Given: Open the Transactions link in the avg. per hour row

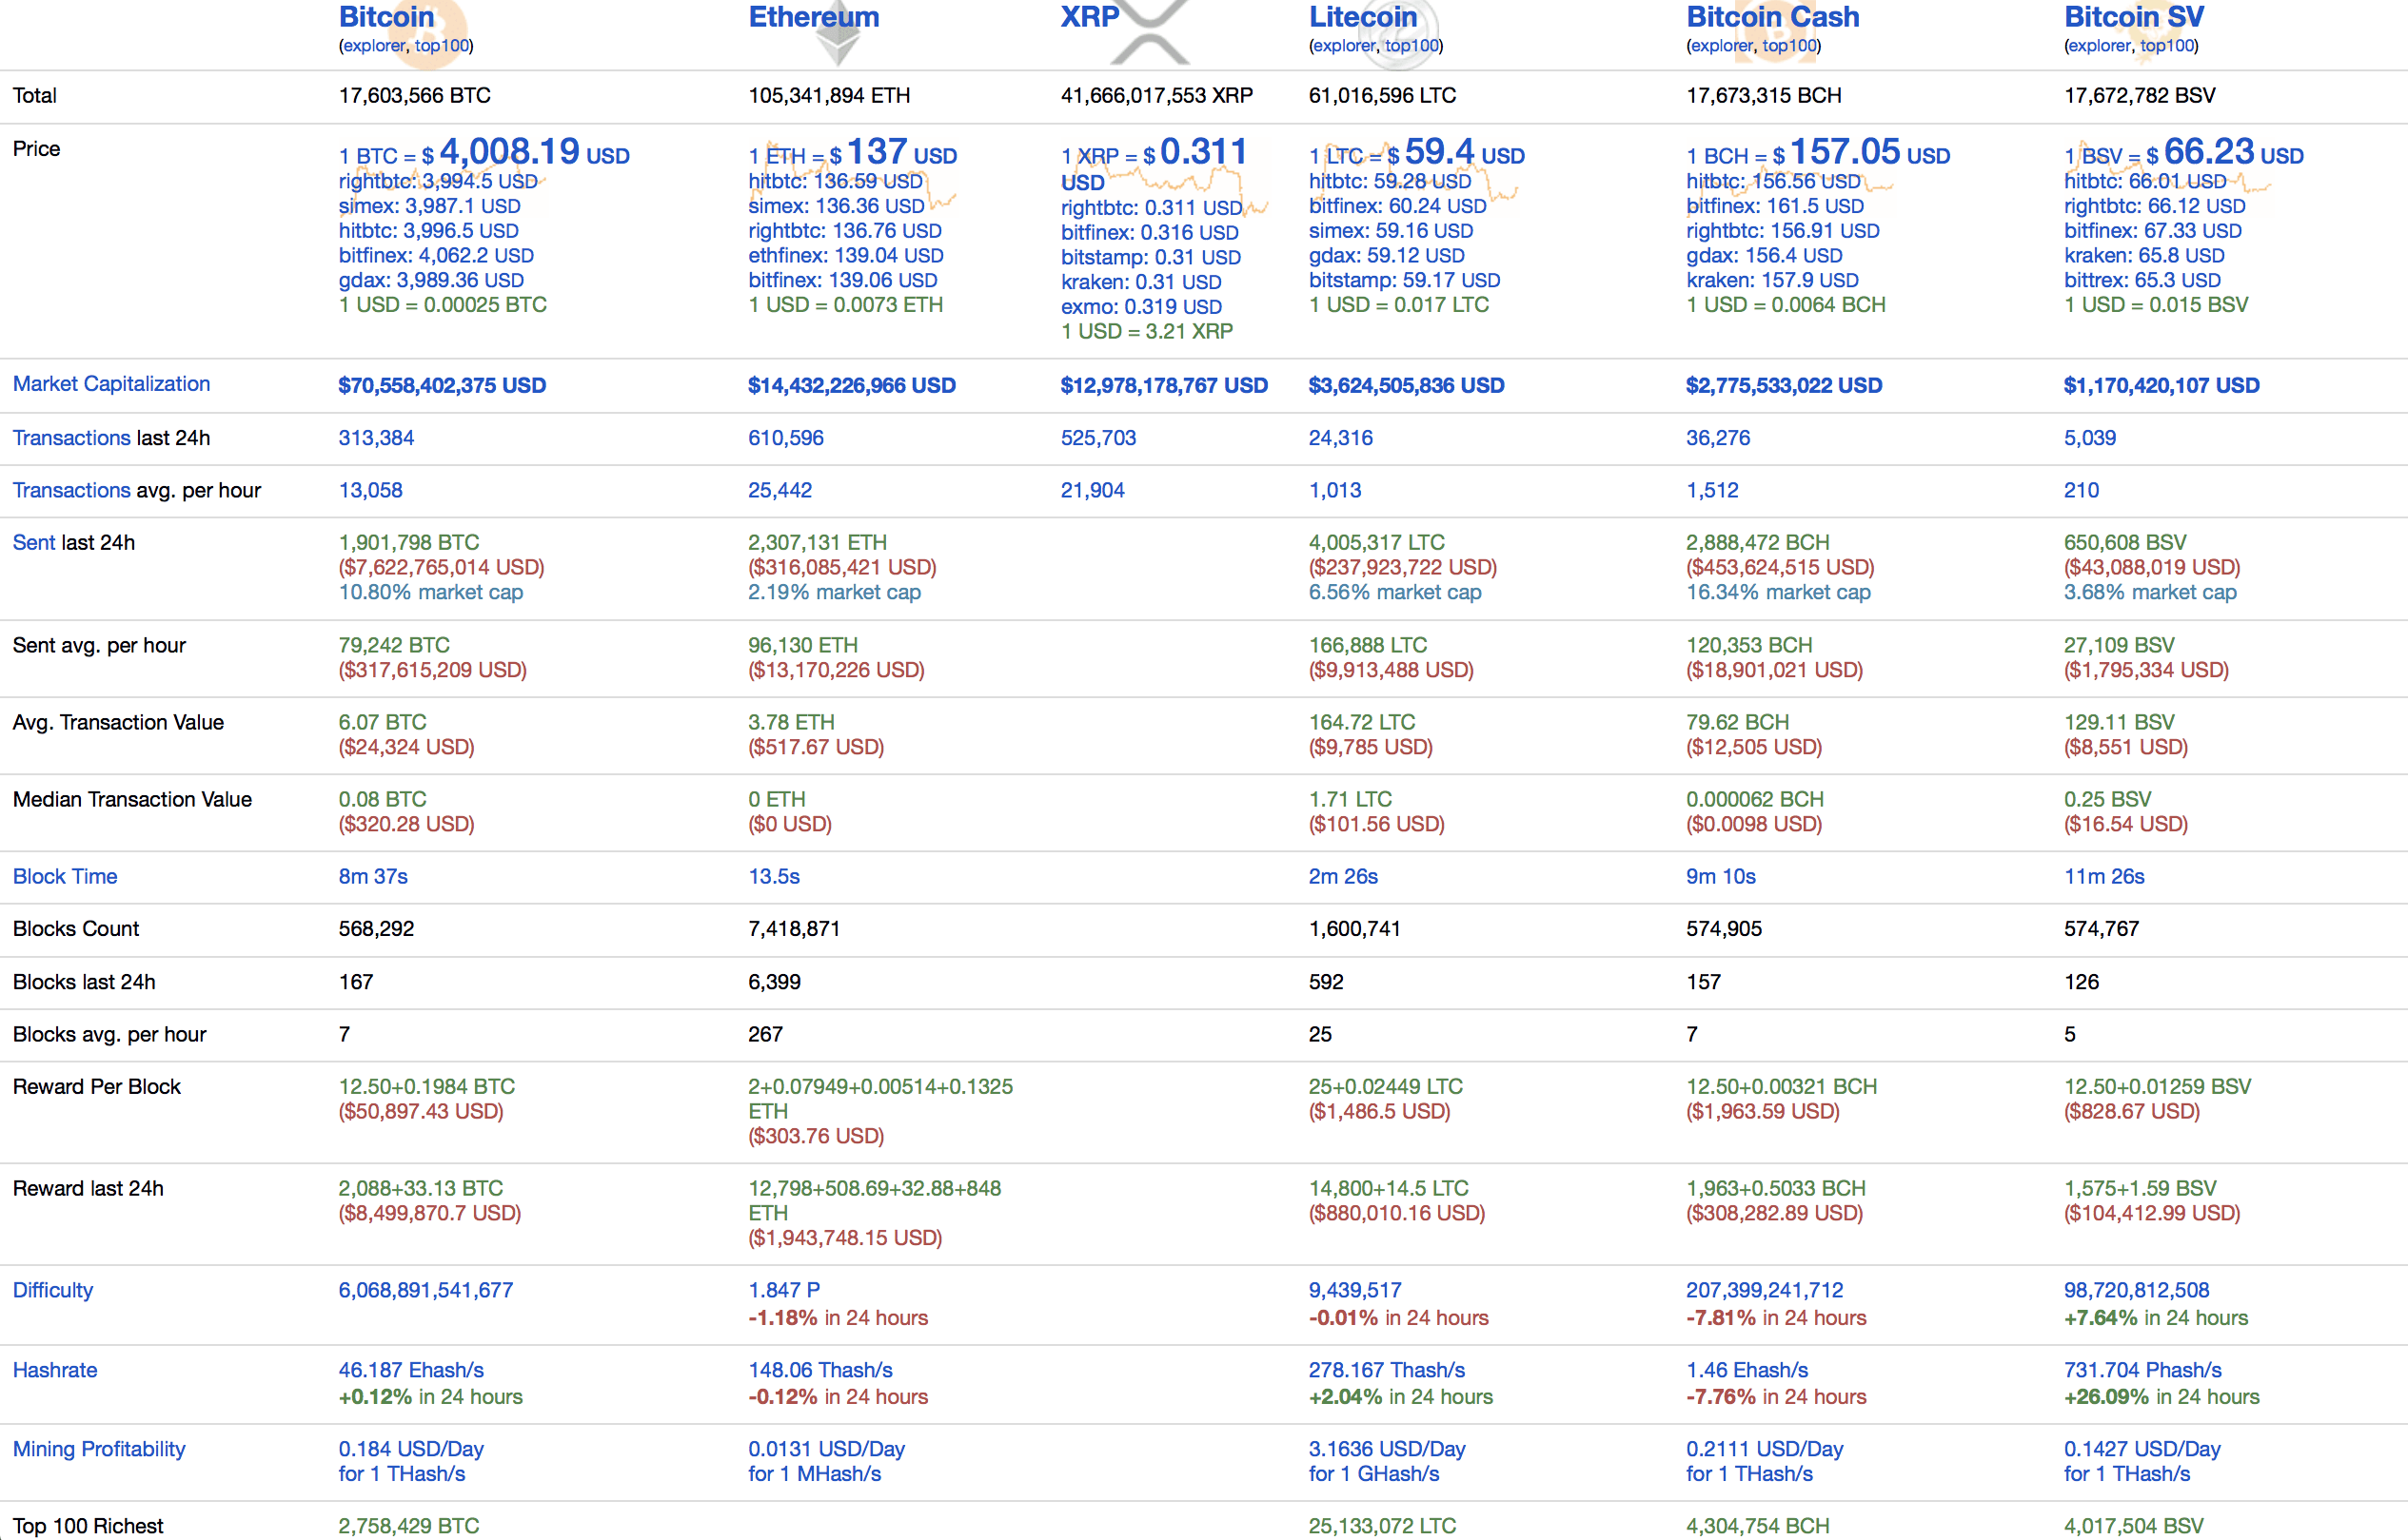Looking at the screenshot, I should point(71,490).
